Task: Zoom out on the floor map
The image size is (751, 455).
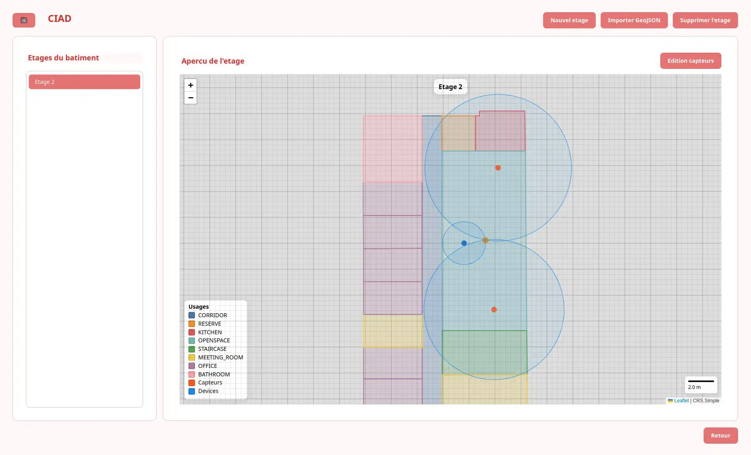Action: [190, 98]
